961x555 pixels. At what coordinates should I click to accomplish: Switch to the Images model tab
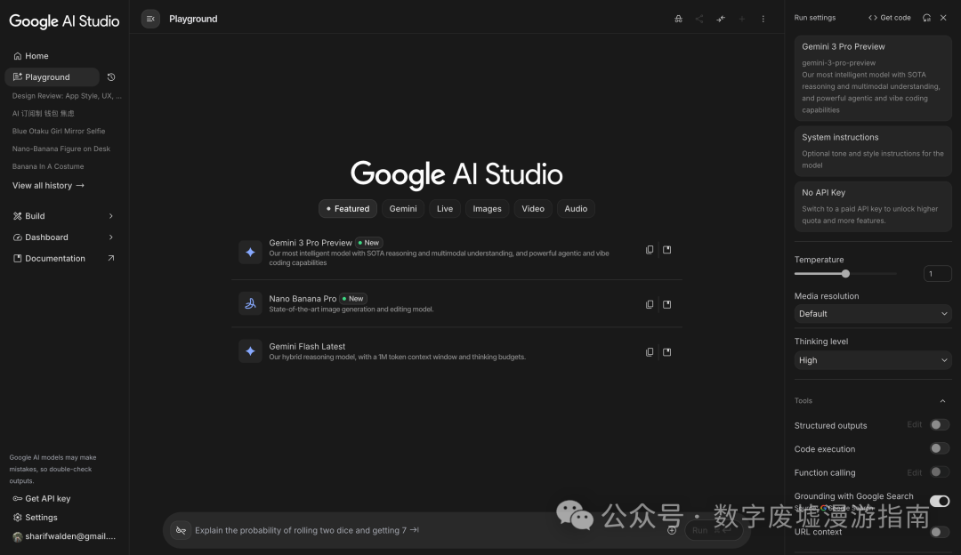click(488, 209)
